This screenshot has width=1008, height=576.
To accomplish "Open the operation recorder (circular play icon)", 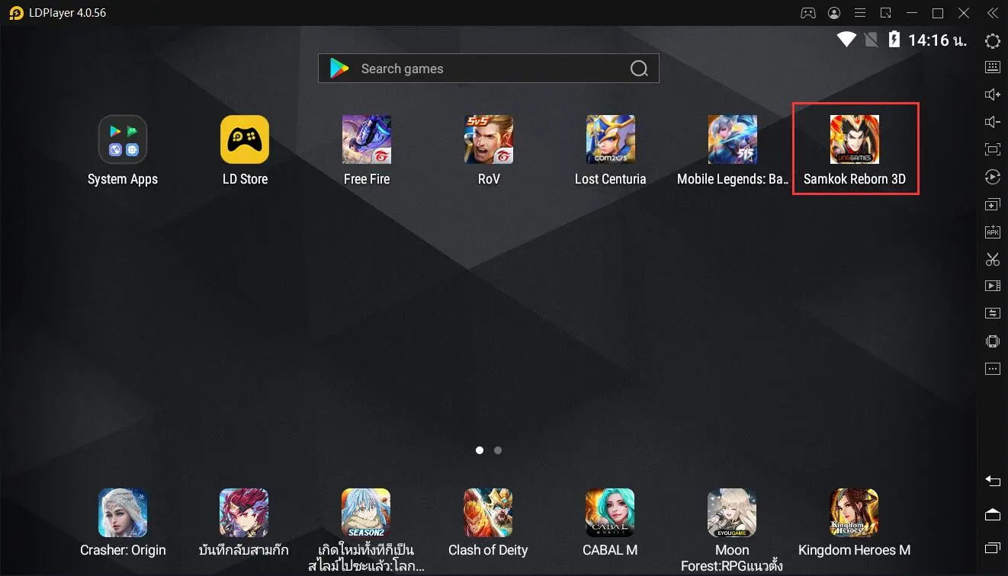I will click(992, 177).
